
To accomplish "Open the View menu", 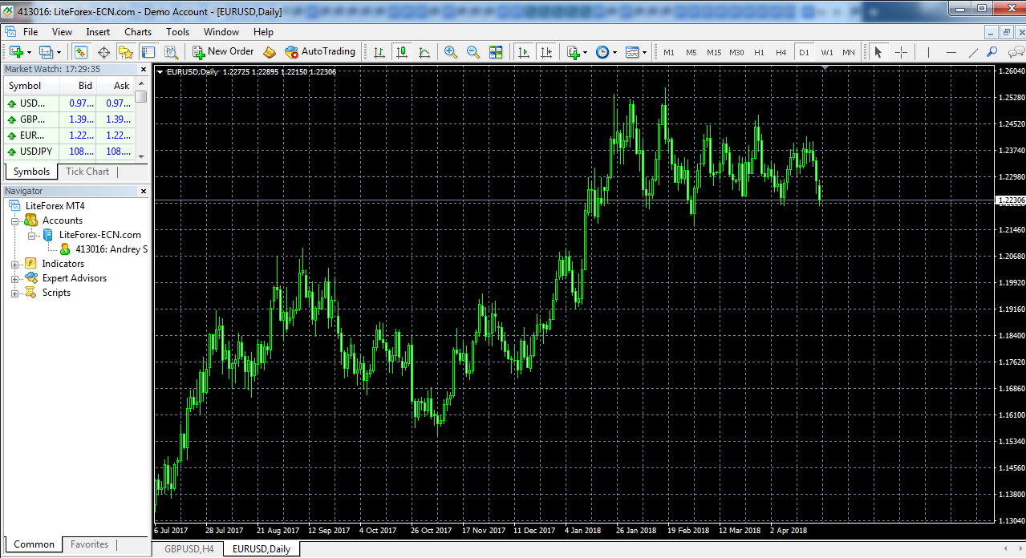I will pos(62,32).
